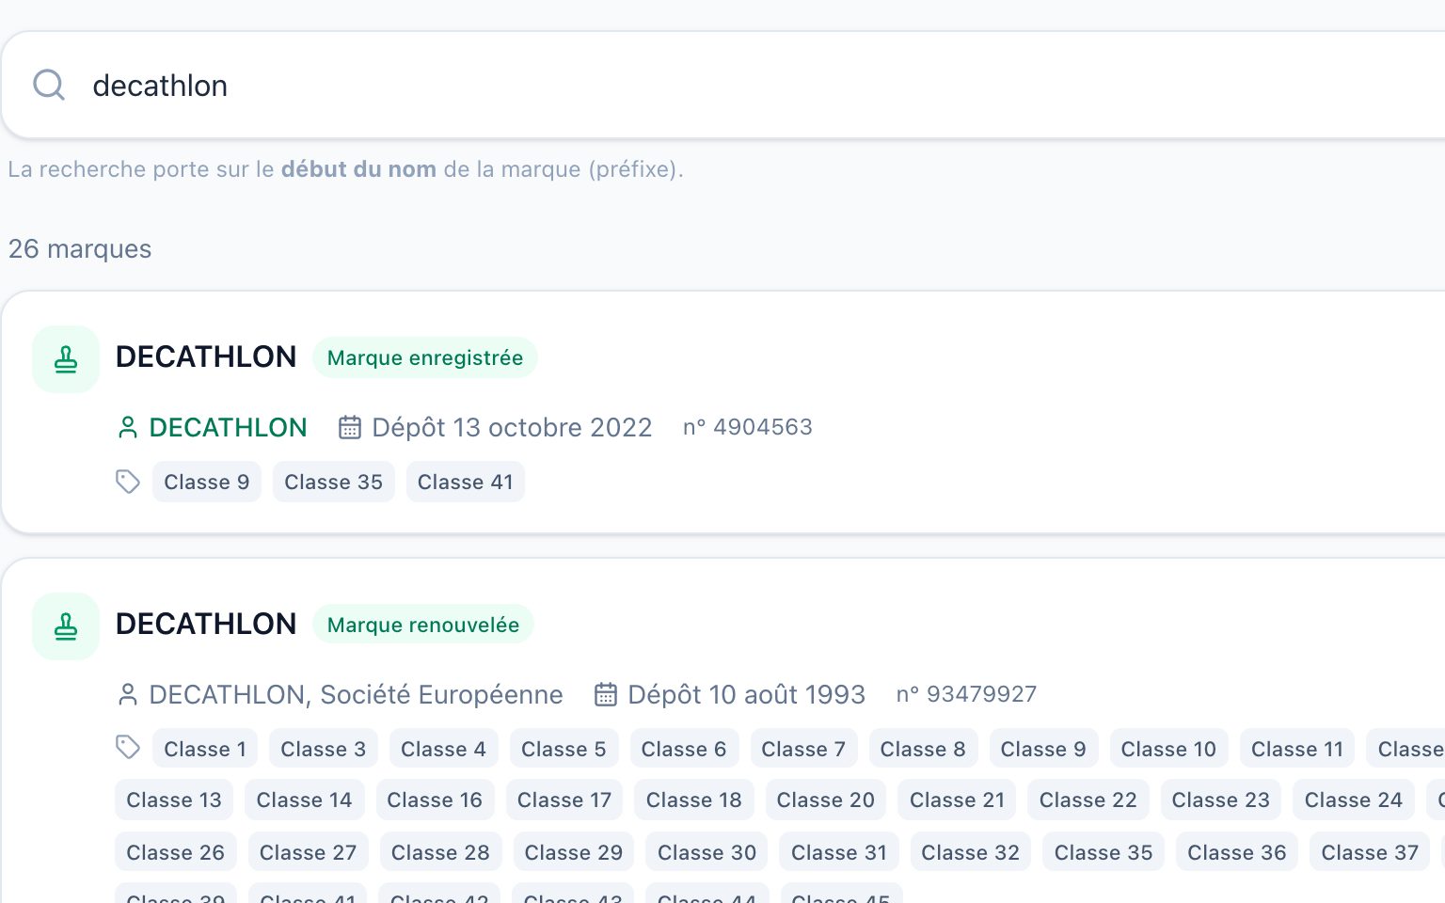Select the Classe 27 chip
Image resolution: width=1445 pixels, height=903 pixels.
coord(309,852)
